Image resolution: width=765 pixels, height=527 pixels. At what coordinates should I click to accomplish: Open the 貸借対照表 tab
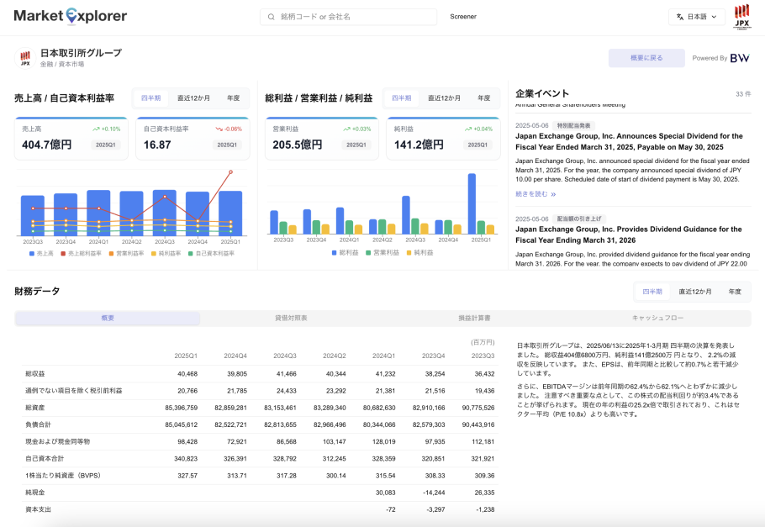click(291, 319)
